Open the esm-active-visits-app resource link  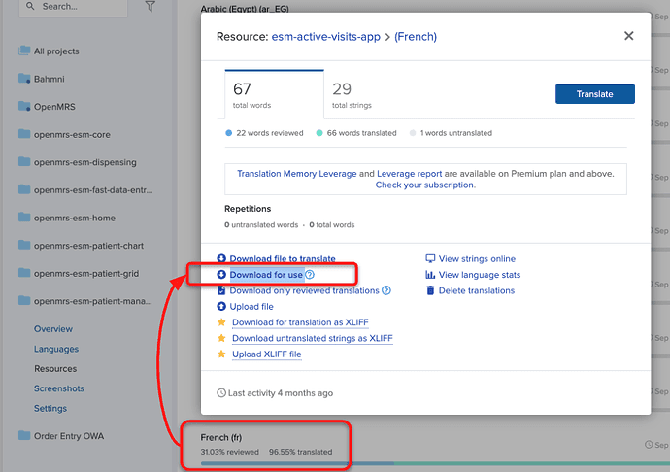coord(326,37)
